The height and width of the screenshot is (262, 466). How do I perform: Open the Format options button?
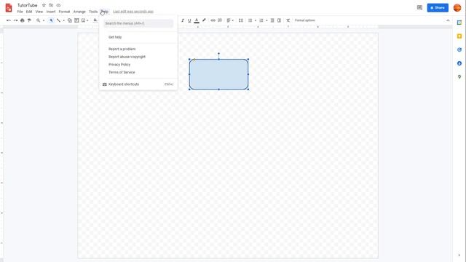pos(304,20)
